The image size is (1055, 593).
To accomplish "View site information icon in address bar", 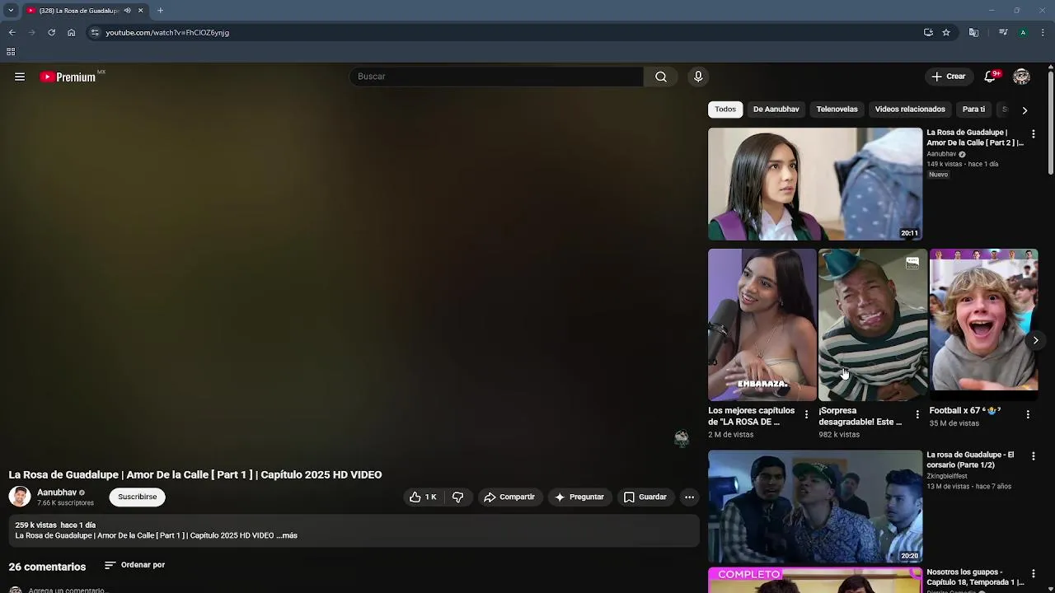I will point(95,32).
